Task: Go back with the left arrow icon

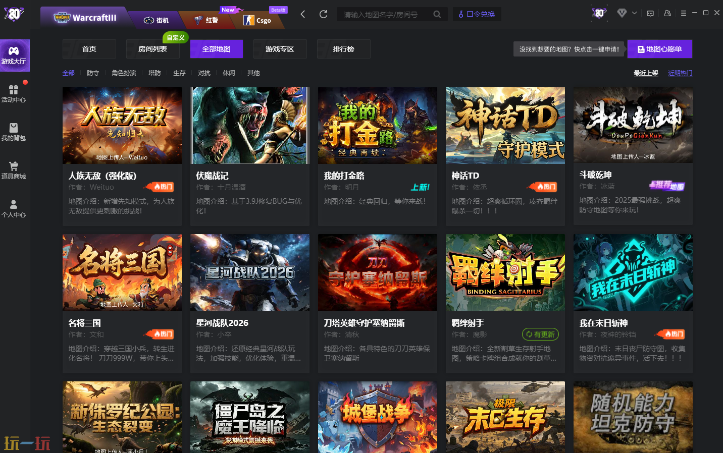Action: (x=303, y=14)
